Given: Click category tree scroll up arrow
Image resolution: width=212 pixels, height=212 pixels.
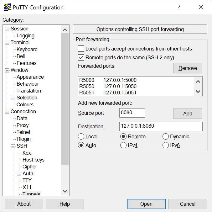Looking at the screenshot, I should coord(65,29).
